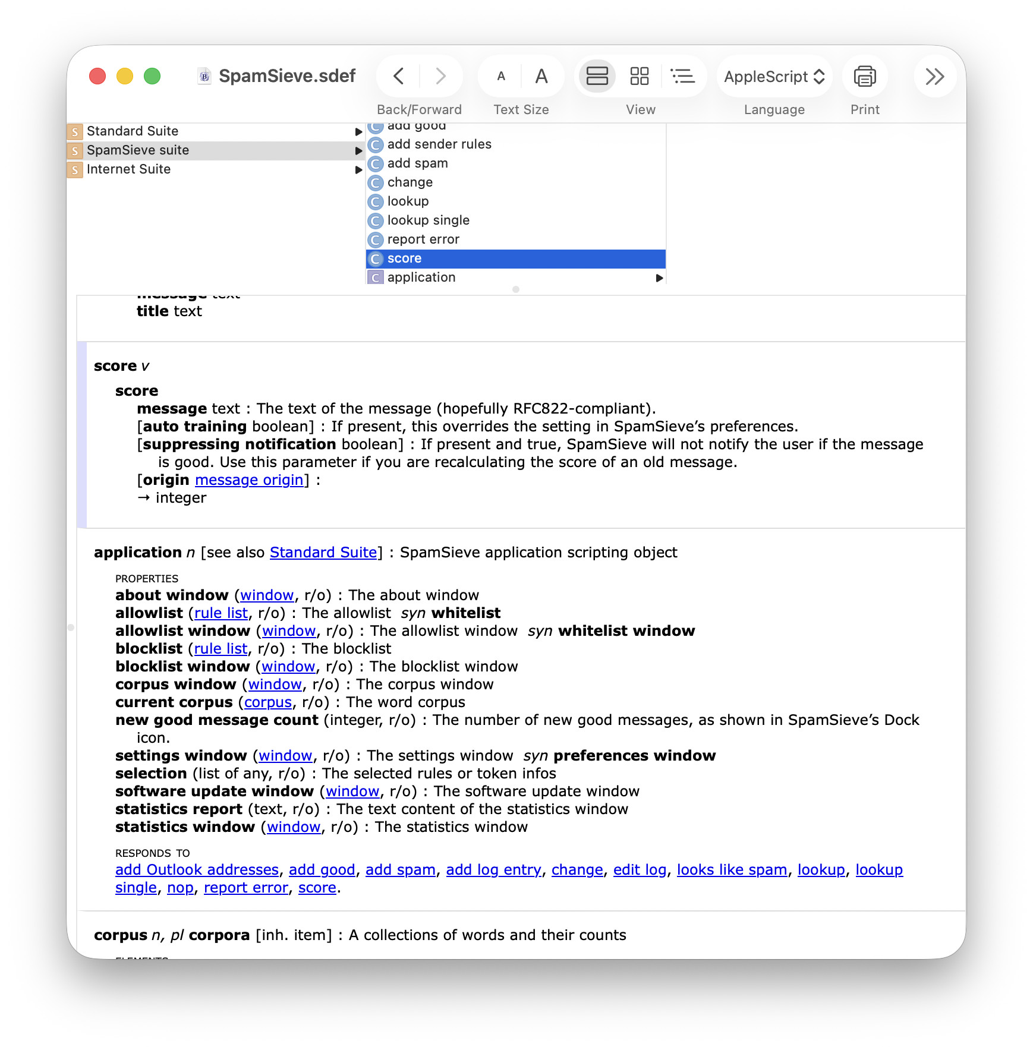This screenshot has width=1033, height=1047.
Task: Open the AppleScript language dropdown
Action: (x=774, y=76)
